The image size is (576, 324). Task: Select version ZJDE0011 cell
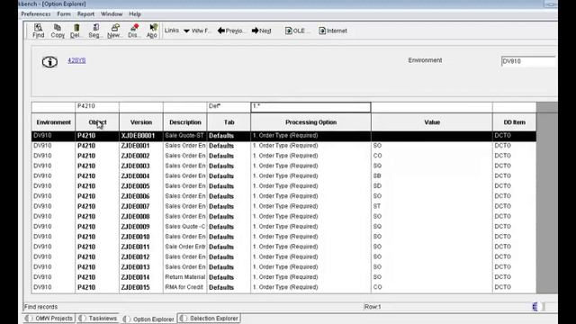pyautogui.click(x=141, y=247)
